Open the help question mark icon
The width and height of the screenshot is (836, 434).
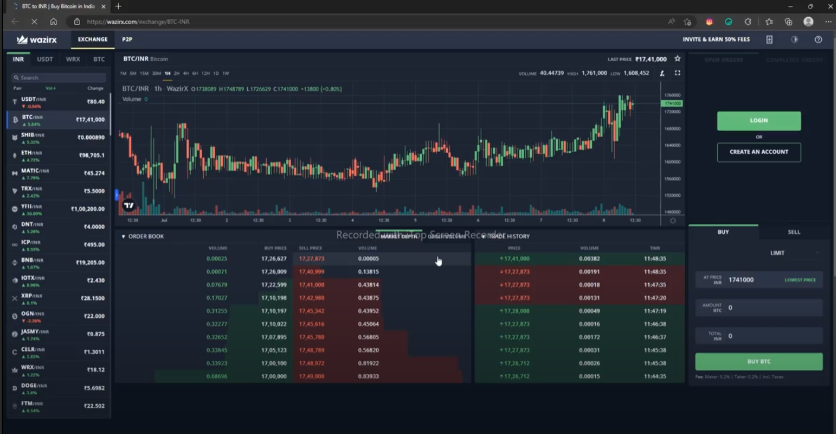818,40
